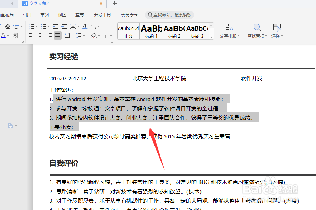
Task: Click the 文字排版 text layout icon
Action: (x=229, y=28)
